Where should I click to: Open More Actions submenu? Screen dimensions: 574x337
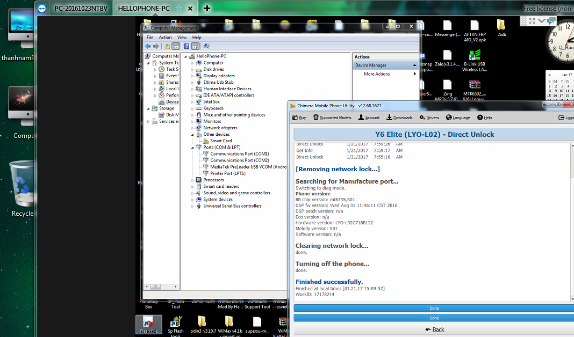pos(386,74)
